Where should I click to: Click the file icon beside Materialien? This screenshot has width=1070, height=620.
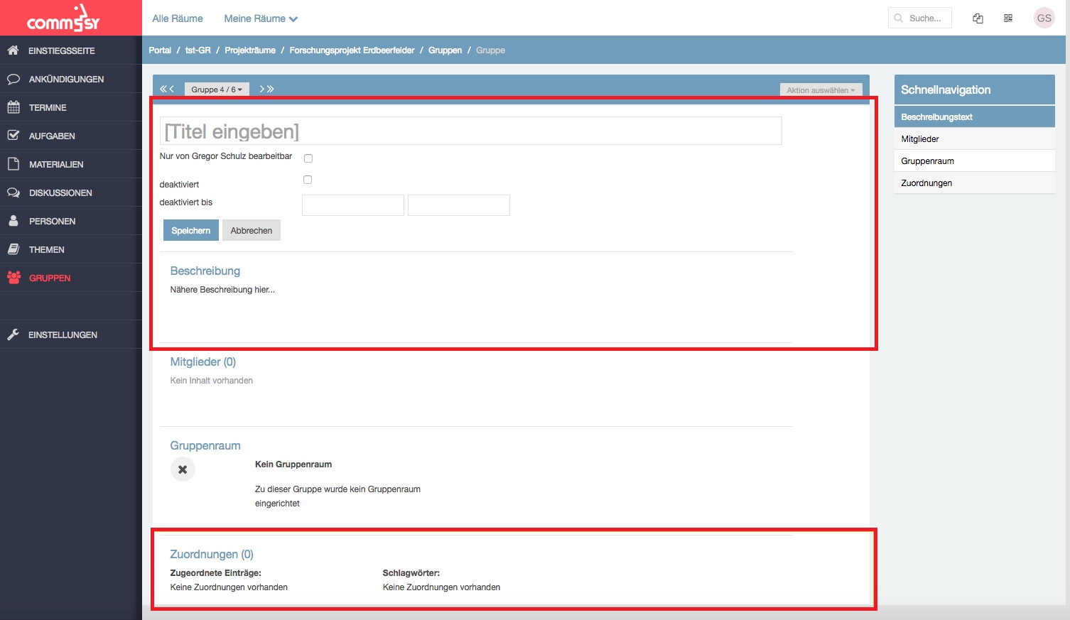[x=13, y=164]
